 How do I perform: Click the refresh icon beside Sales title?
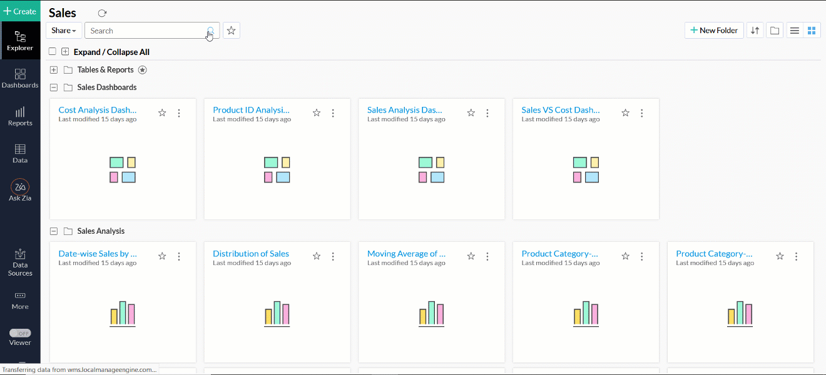pyautogui.click(x=103, y=13)
